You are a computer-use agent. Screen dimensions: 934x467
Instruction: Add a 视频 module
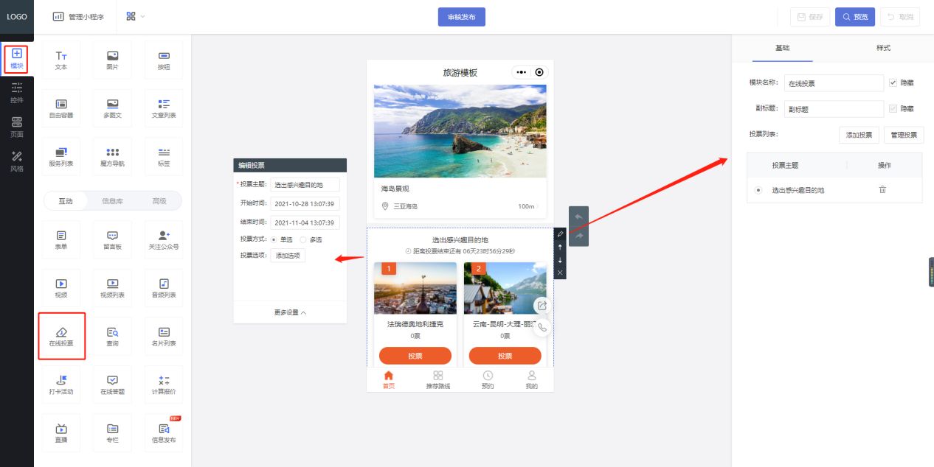[61, 288]
